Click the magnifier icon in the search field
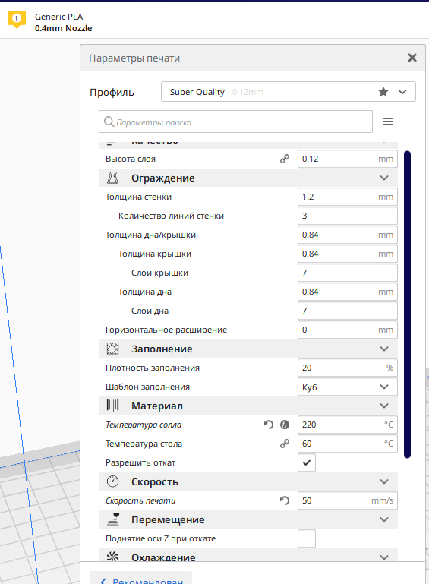 click(109, 122)
